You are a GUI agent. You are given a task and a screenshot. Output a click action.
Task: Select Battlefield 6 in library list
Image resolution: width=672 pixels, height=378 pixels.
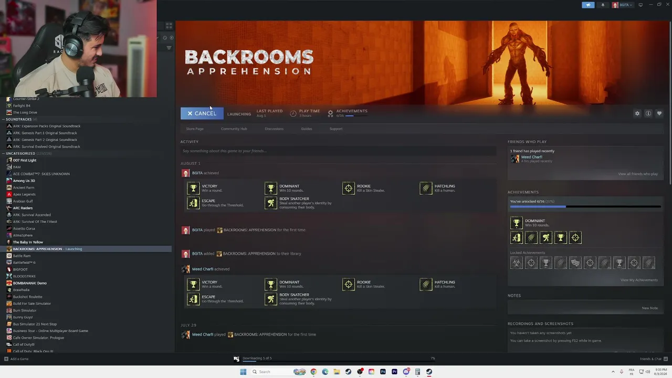pos(24,262)
